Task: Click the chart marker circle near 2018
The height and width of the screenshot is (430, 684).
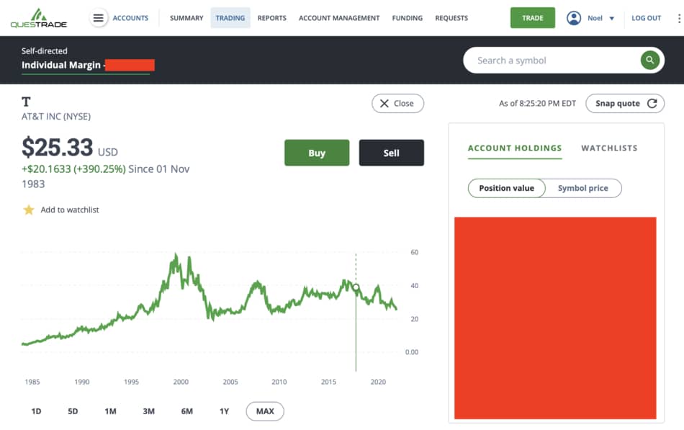Action: (356, 287)
